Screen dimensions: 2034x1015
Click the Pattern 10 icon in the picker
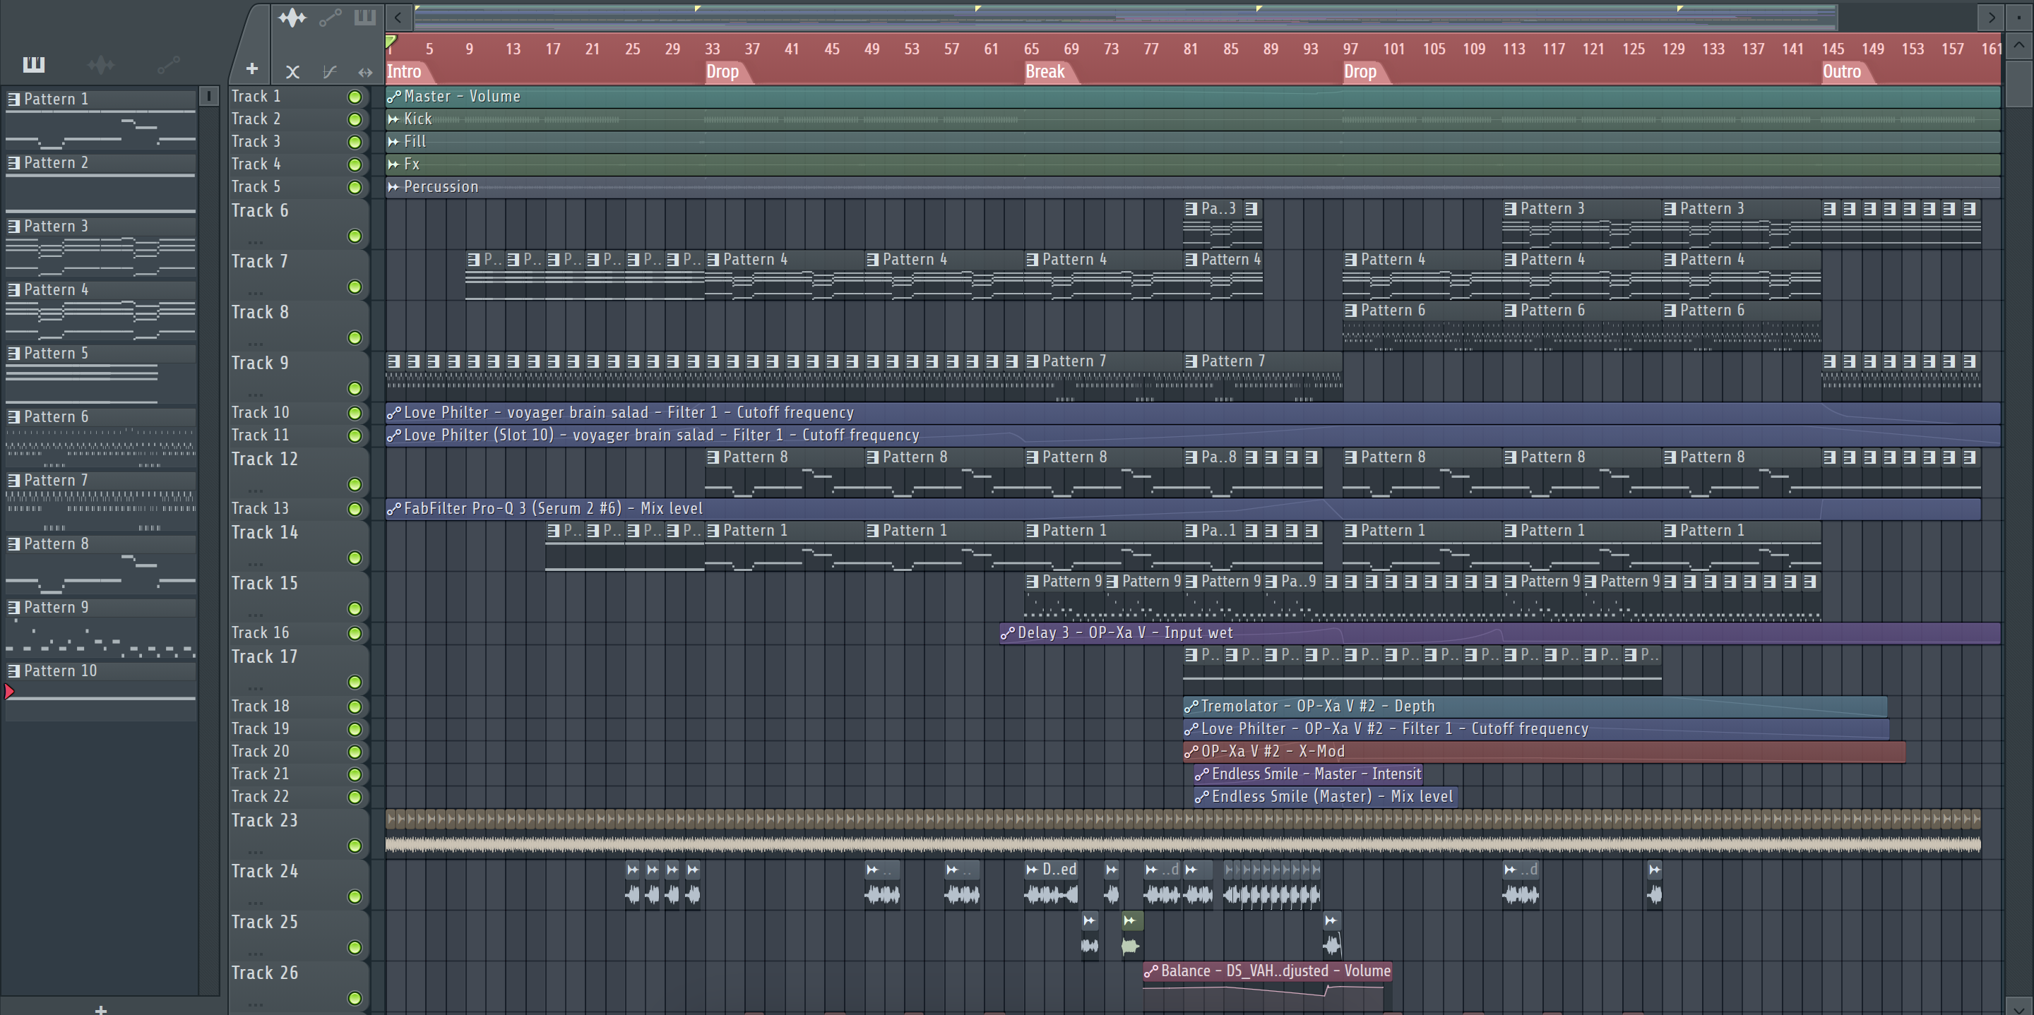[13, 671]
